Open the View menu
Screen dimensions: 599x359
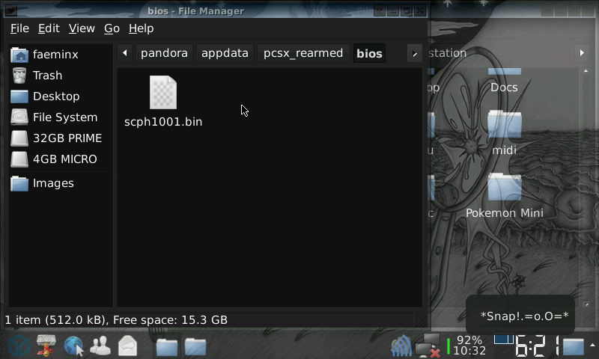point(82,28)
